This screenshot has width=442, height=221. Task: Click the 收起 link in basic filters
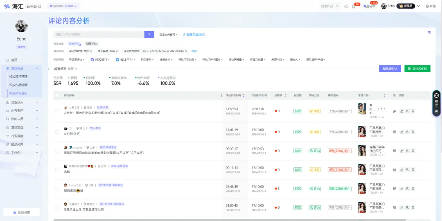(x=194, y=51)
